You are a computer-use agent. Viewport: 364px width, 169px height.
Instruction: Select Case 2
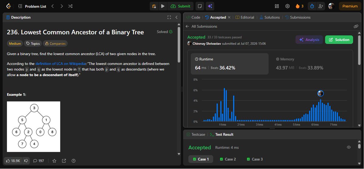(x=228, y=159)
